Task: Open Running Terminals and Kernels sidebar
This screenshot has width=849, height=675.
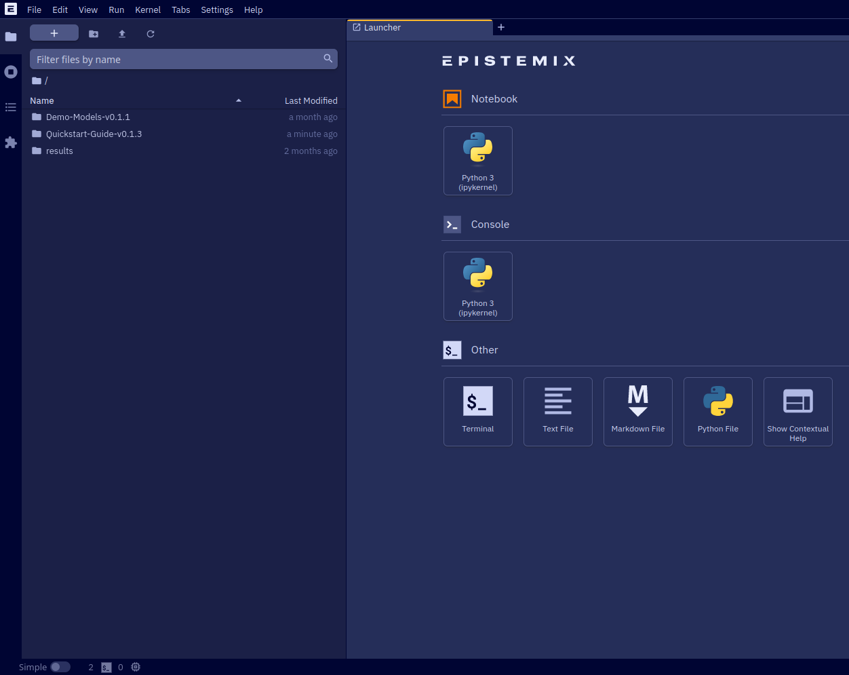Action: [x=11, y=72]
